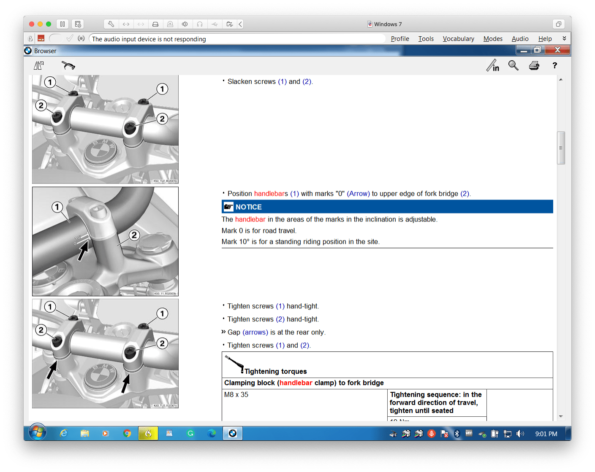Image resolution: width=595 pixels, height=472 pixels.
Task: Switch to BMW Browser taskbar button
Action: (233, 433)
